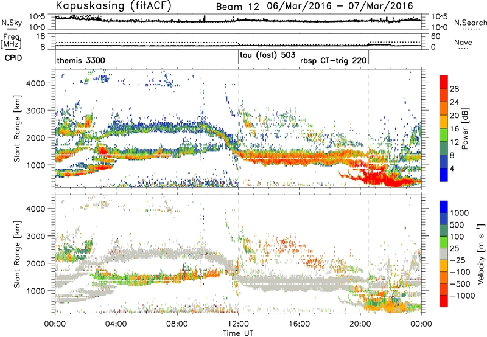The height and width of the screenshot is (337, 487).
Task: Click the "rbsp CT-trig 220" CPID entry
Action: [333, 60]
